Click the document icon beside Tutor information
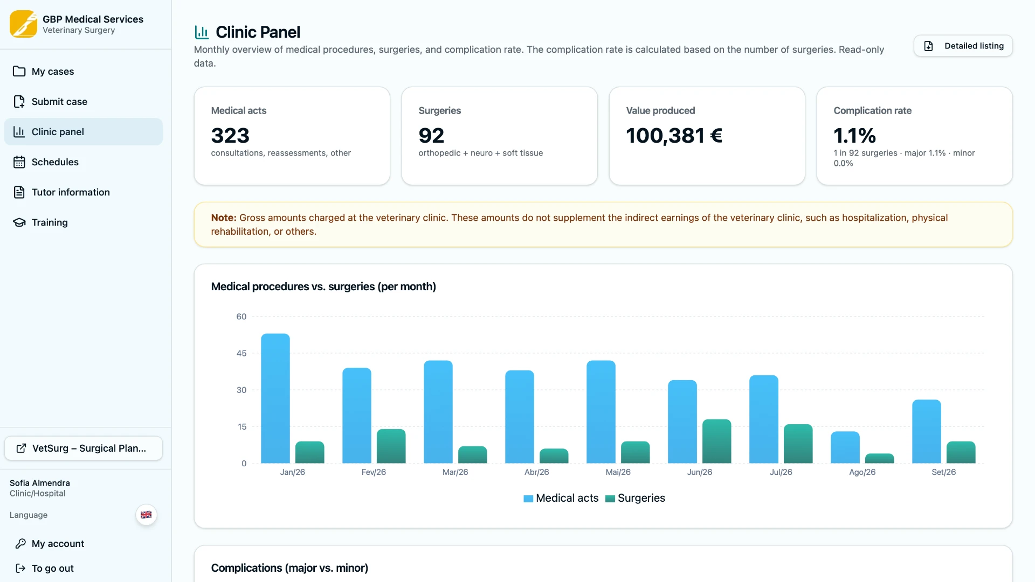The image size is (1035, 582). (x=19, y=192)
